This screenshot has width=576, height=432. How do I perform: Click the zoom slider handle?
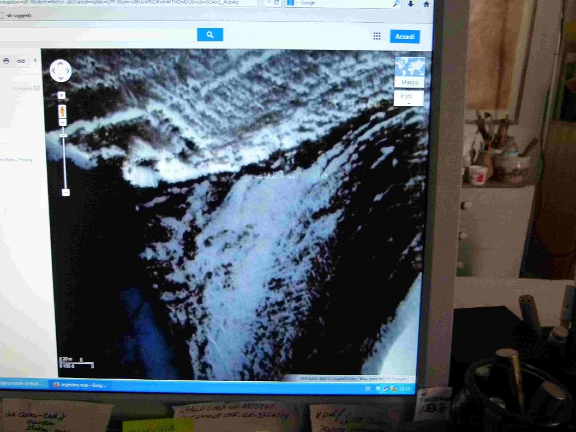[x=64, y=136]
